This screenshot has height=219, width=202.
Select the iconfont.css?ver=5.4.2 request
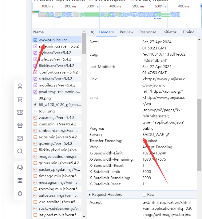(x=57, y=72)
